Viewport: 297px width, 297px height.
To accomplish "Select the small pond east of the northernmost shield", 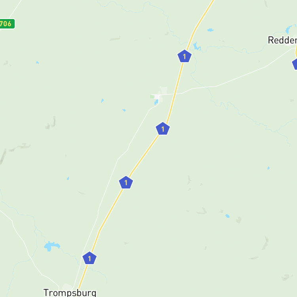I will tap(210, 30).
